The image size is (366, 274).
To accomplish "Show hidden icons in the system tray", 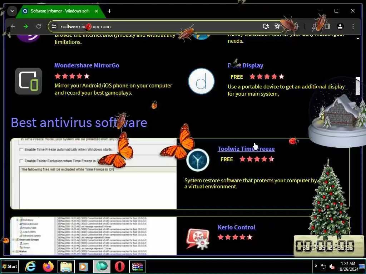I will (316, 266).
